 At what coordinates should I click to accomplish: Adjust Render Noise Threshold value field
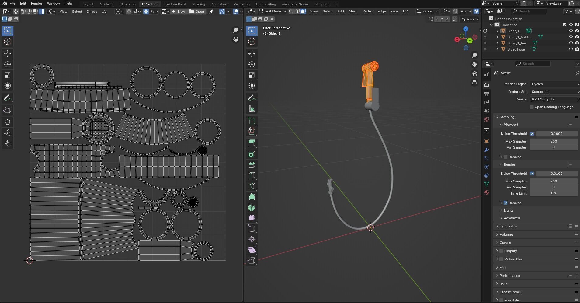(x=557, y=174)
